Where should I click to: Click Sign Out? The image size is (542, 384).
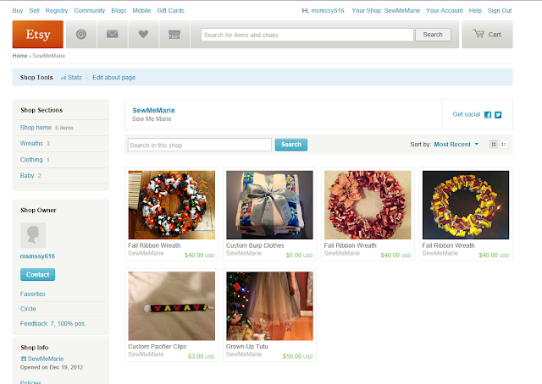[x=500, y=10]
